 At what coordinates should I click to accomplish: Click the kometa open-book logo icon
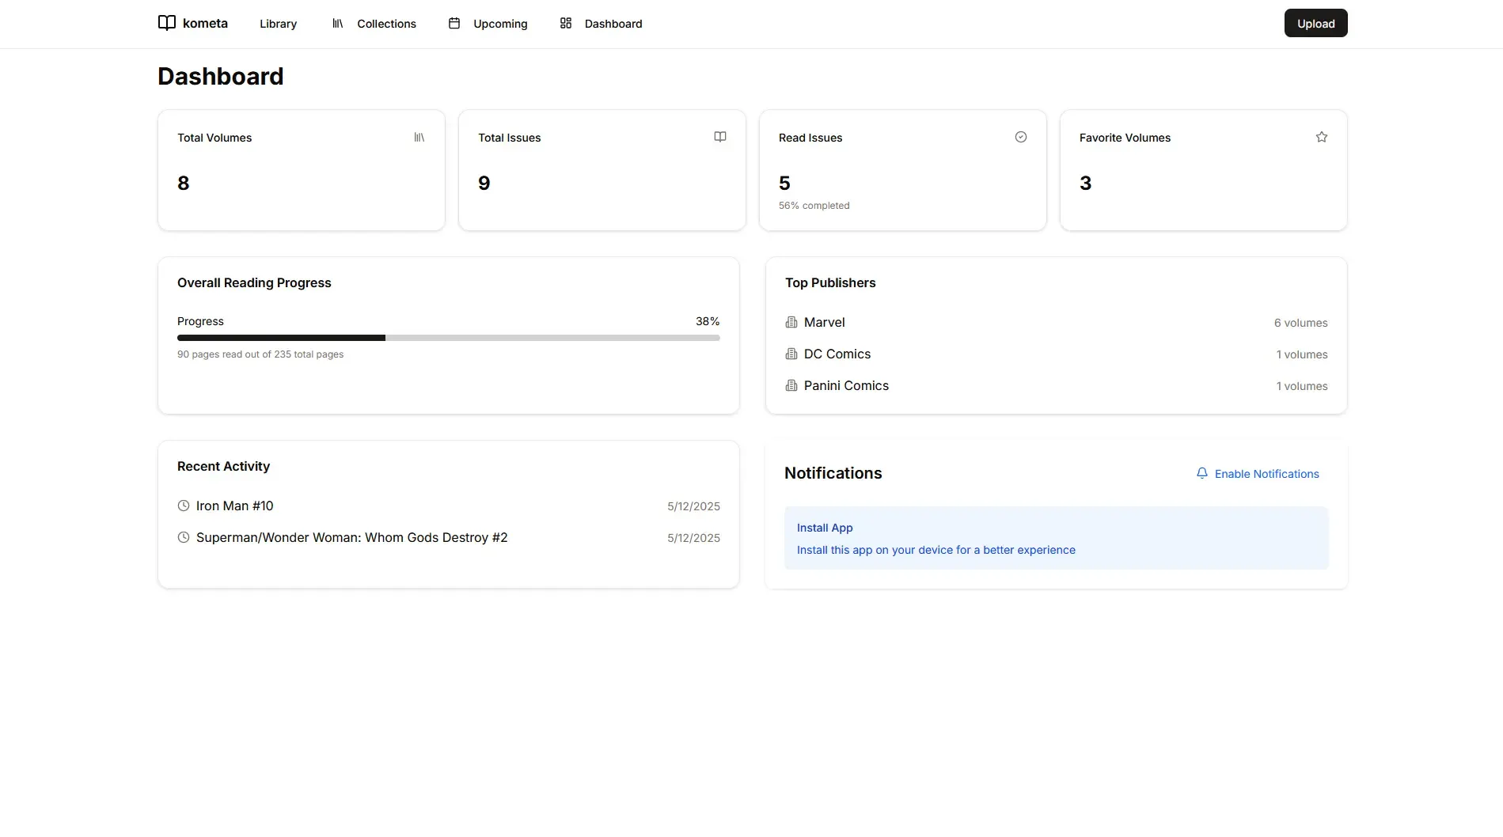click(166, 23)
